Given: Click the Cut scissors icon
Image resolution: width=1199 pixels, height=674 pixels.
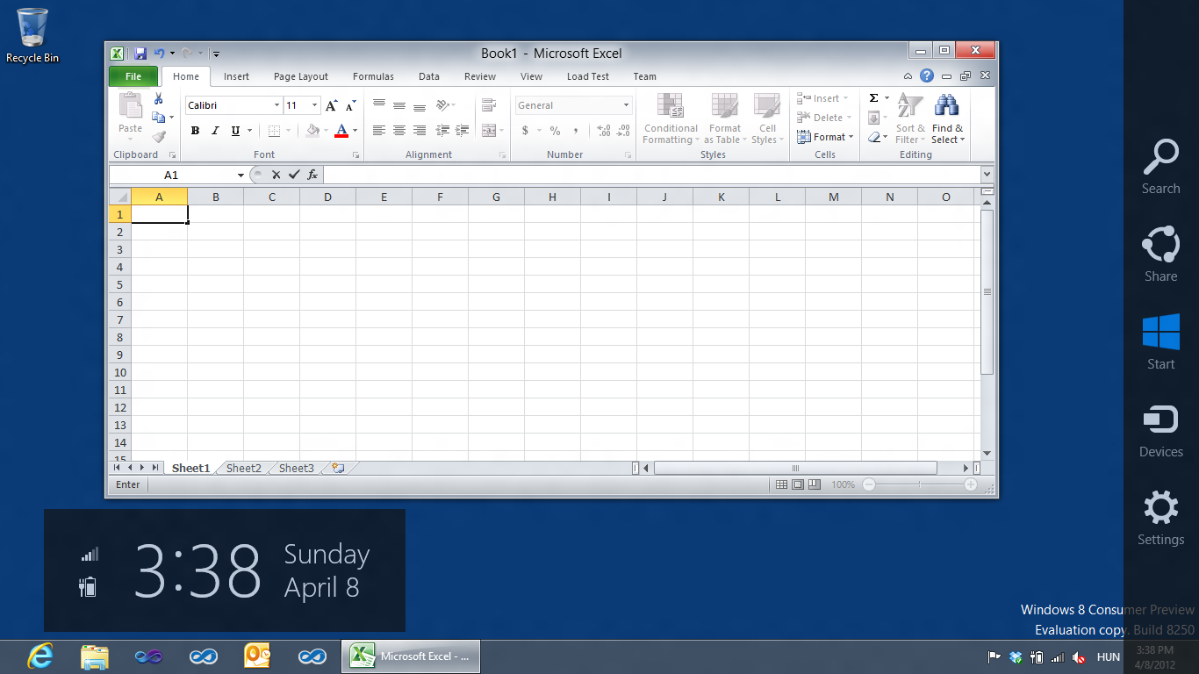Looking at the screenshot, I should click(159, 98).
